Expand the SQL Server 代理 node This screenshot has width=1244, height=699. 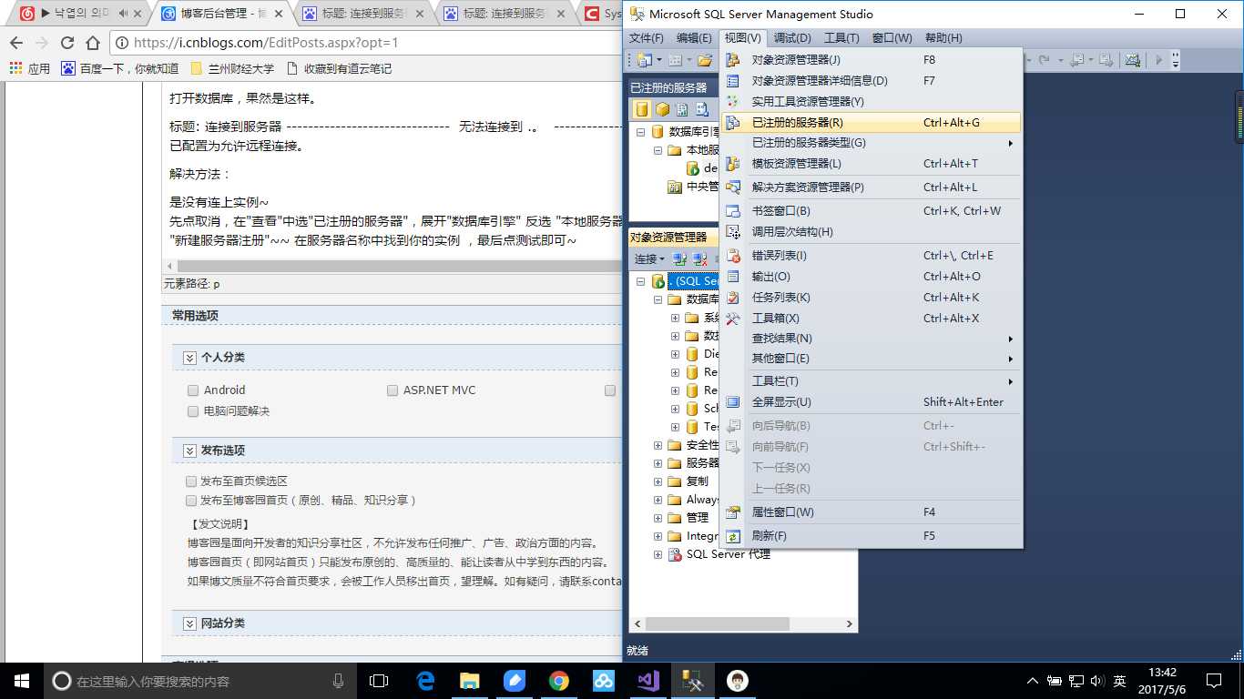[x=658, y=554]
